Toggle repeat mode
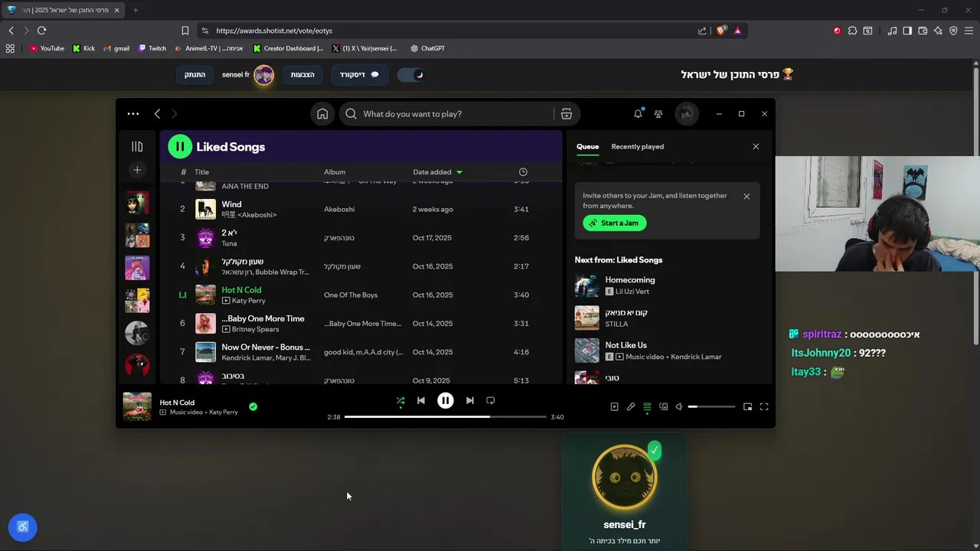 pyautogui.click(x=491, y=400)
